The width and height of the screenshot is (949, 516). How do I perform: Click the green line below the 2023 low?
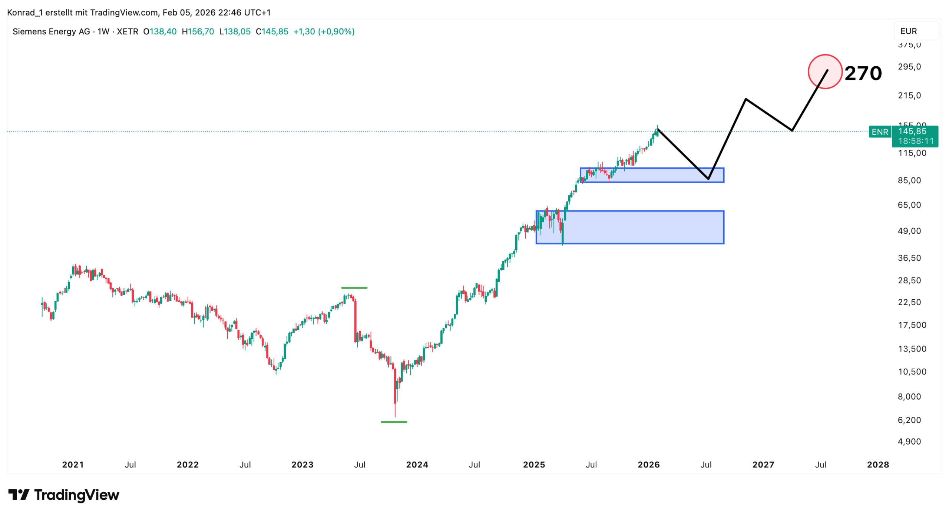pos(394,422)
